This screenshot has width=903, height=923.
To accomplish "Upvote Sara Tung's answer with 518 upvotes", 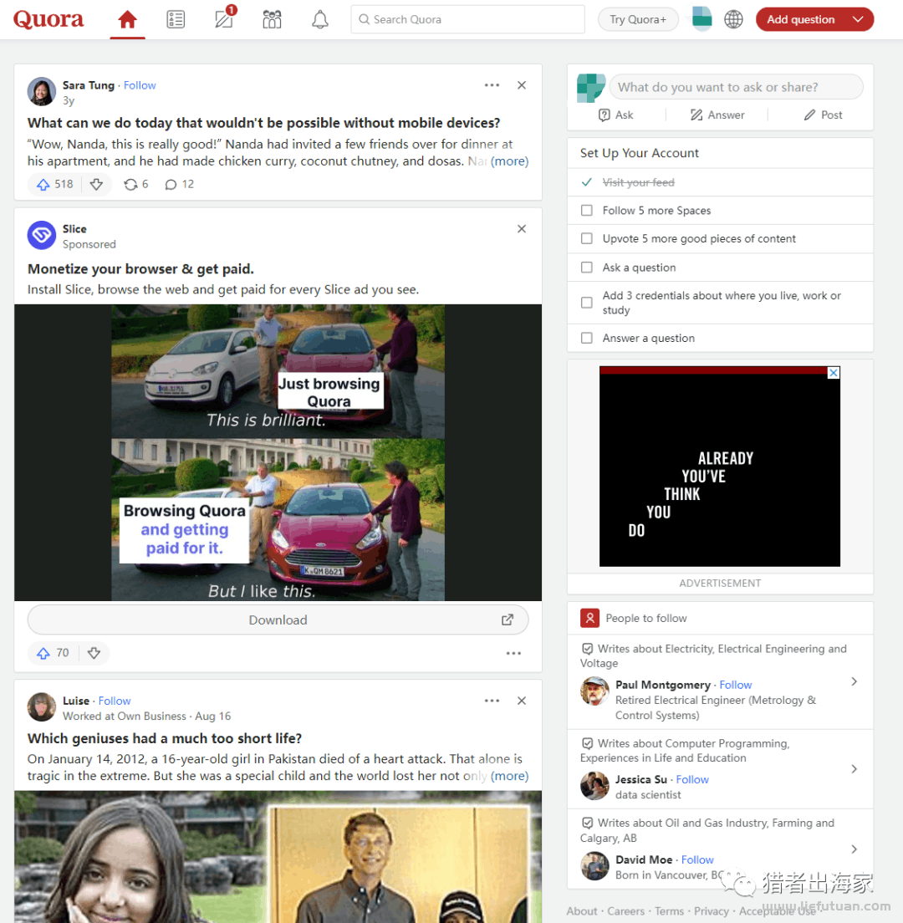I will click(54, 184).
